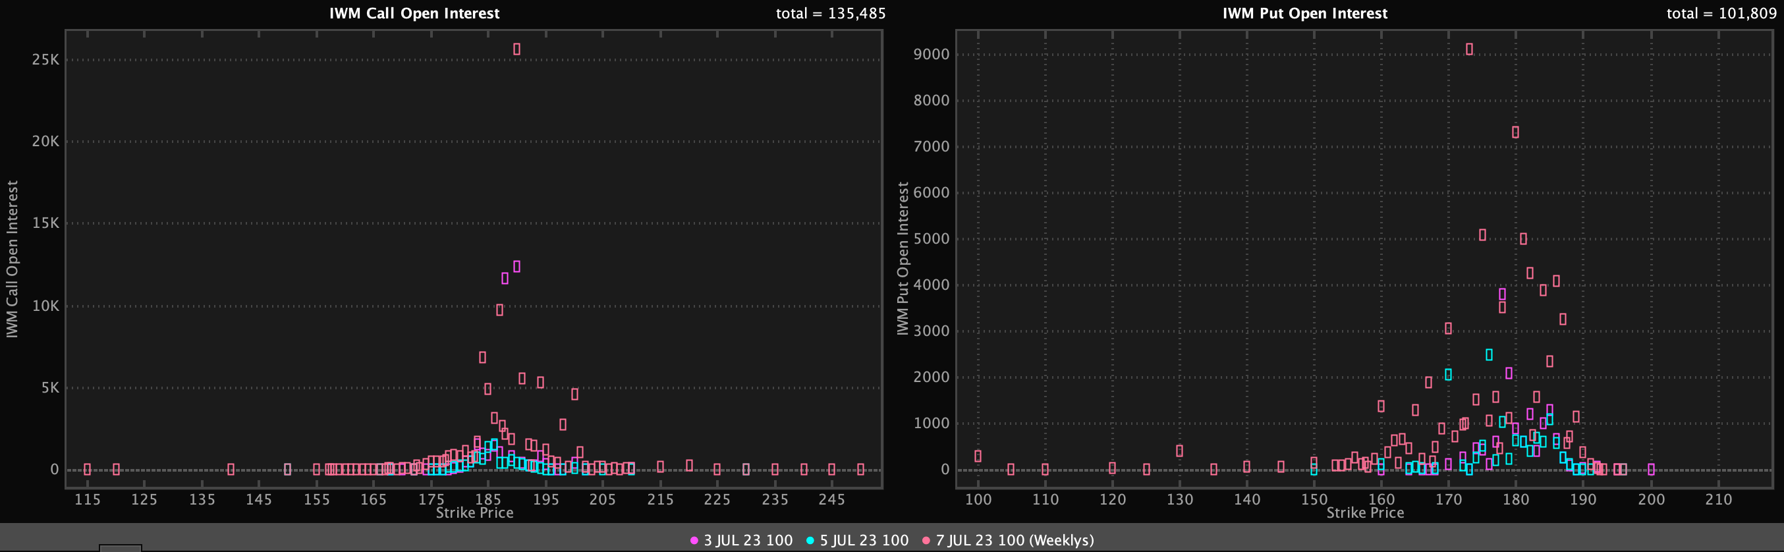
Task: Click the "15K" y-axis tick label
Action: pos(45,223)
